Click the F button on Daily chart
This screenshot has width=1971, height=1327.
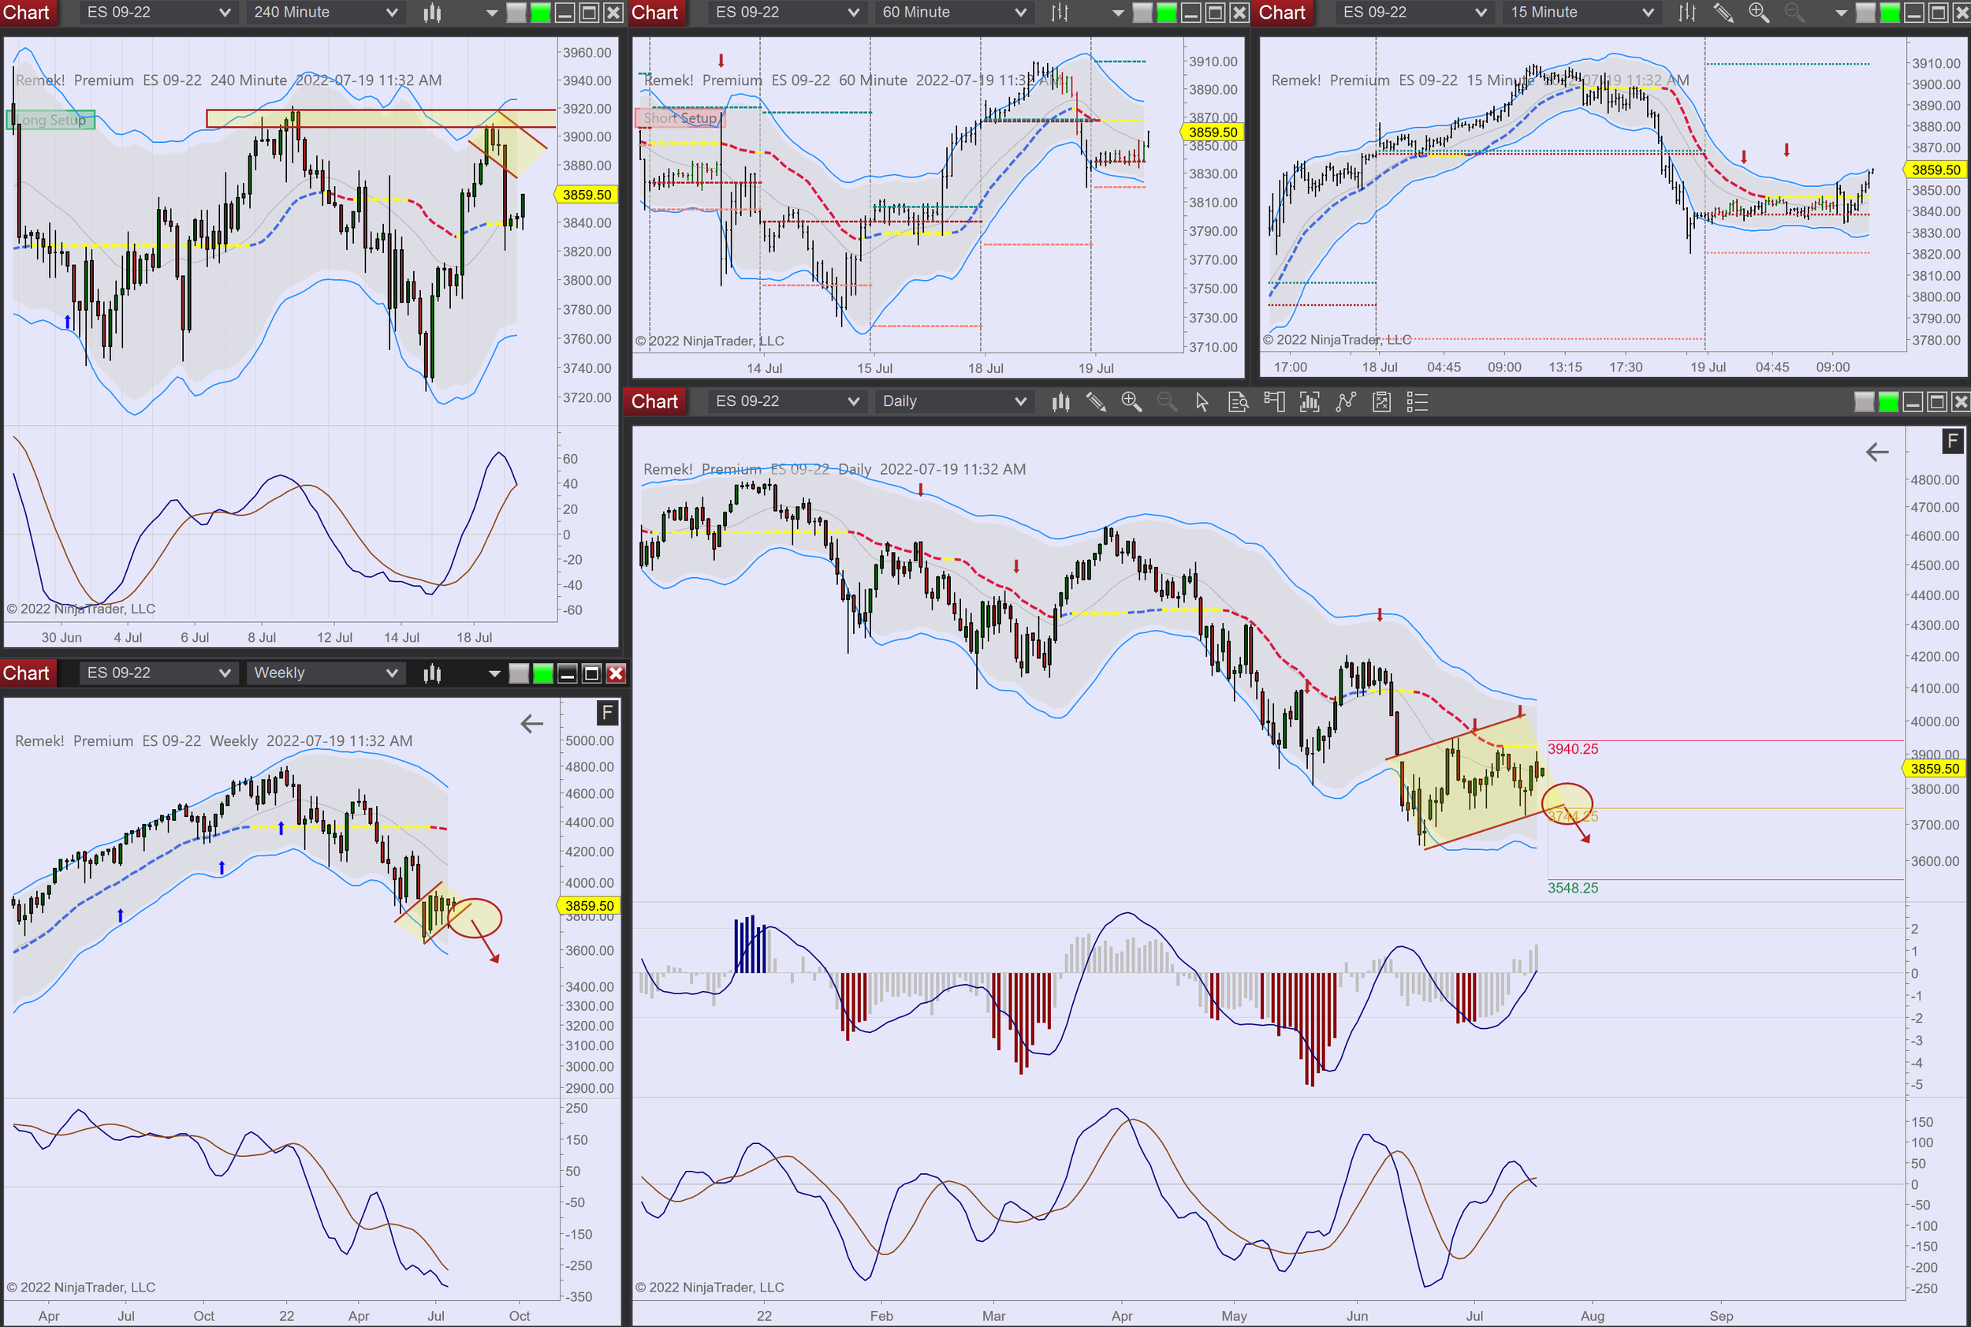1952,441
